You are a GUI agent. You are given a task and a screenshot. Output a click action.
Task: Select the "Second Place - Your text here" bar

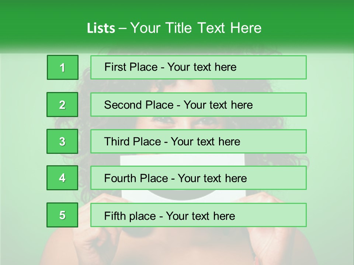coord(198,105)
